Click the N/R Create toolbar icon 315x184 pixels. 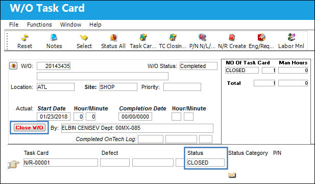click(232, 38)
